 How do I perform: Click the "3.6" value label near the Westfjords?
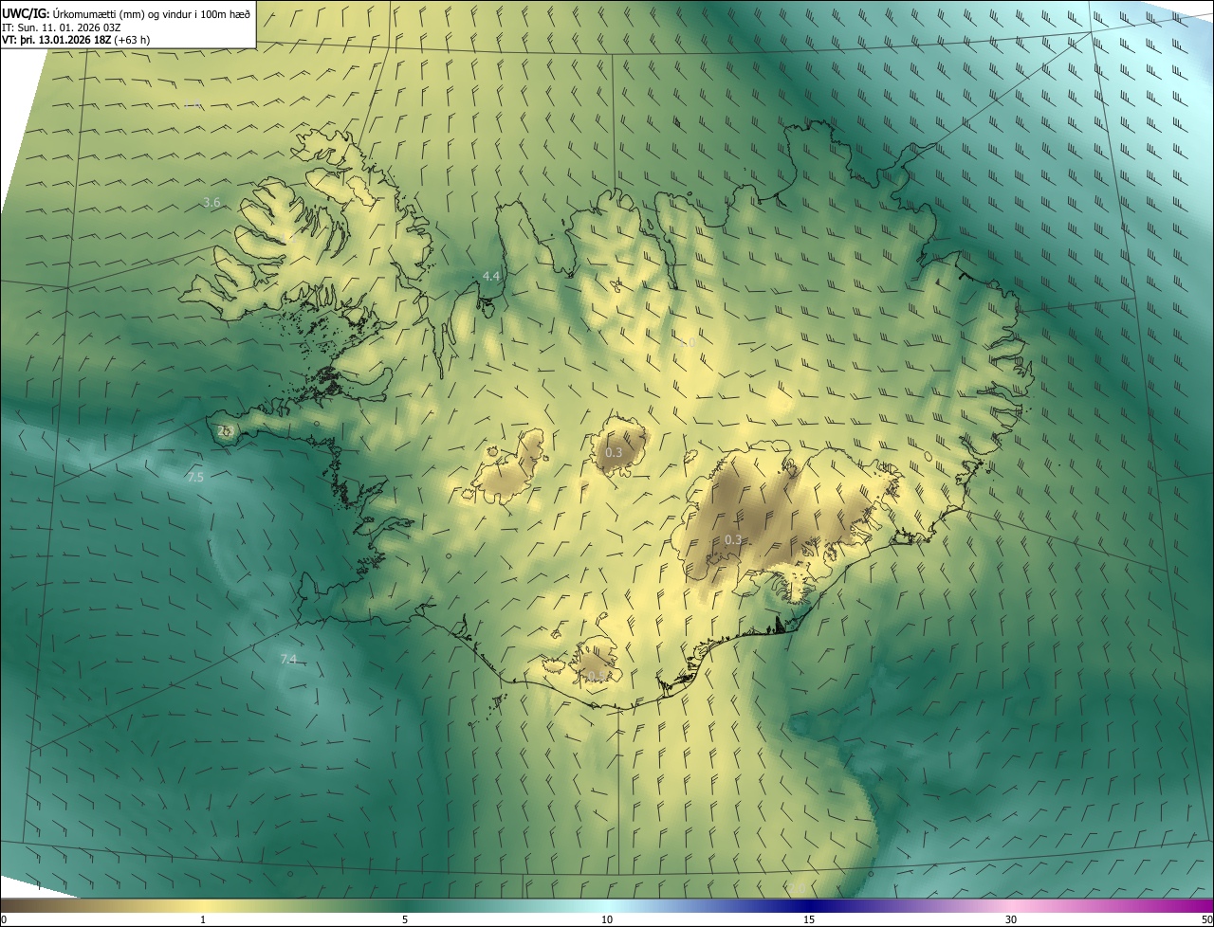click(212, 202)
